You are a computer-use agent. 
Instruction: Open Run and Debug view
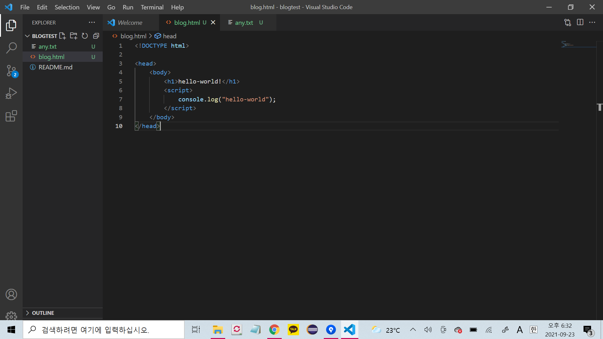11,93
